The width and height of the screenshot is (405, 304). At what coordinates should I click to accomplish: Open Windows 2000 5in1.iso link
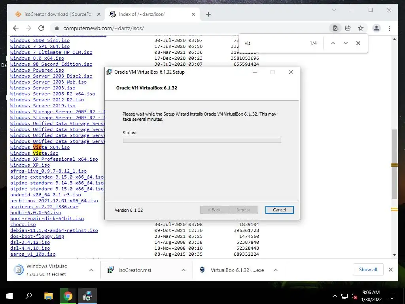[x=40, y=40]
